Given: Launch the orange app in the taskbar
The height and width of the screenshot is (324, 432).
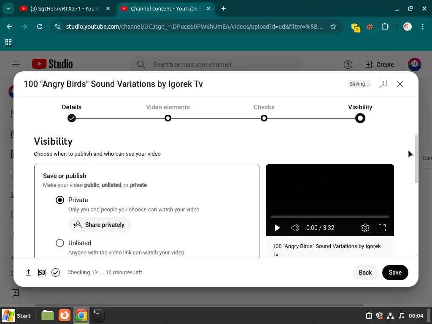Looking at the screenshot, I should pos(65,316).
